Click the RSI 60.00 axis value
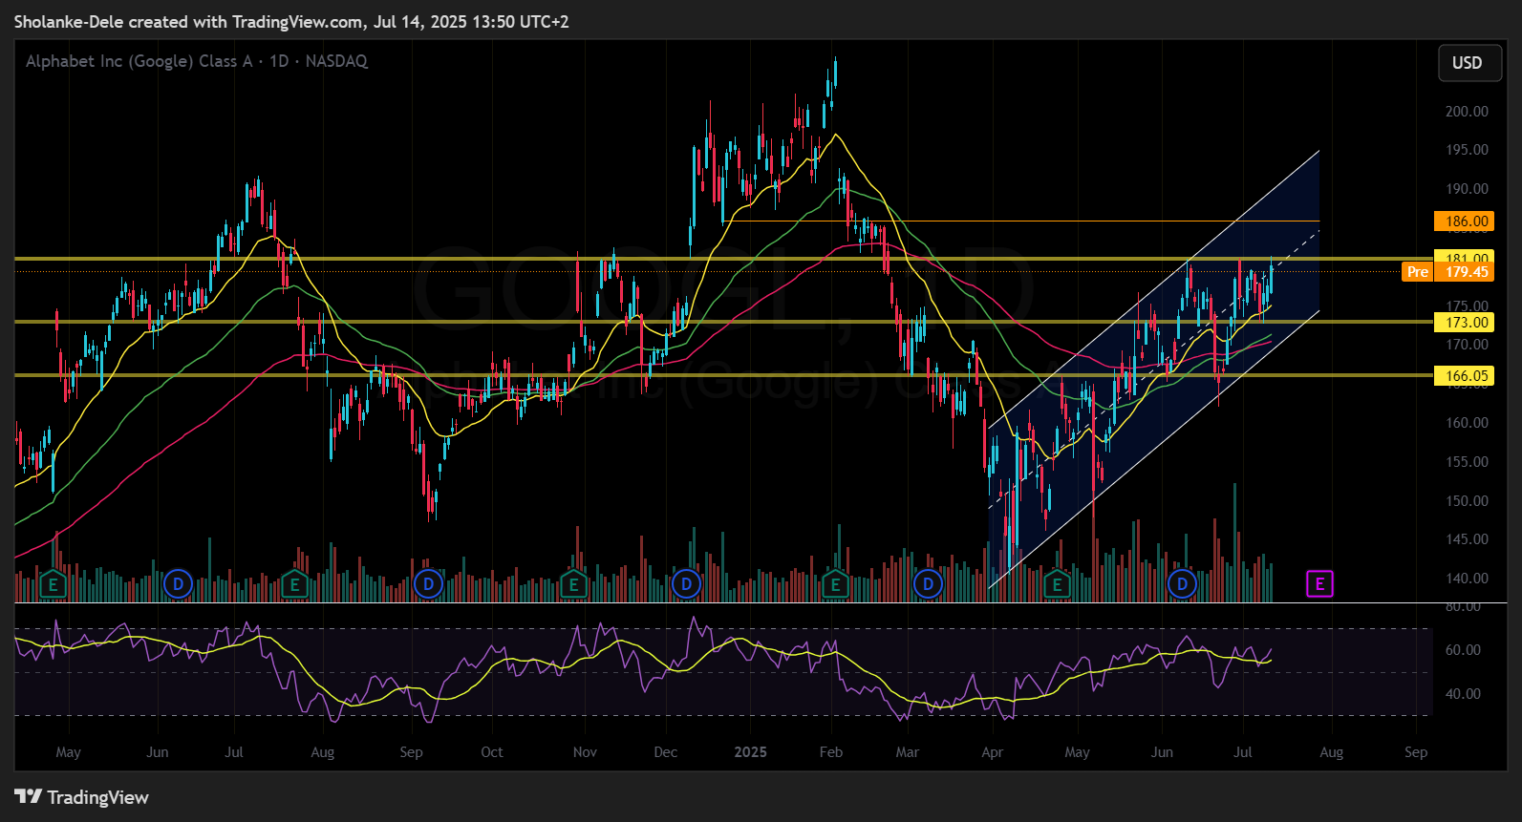 [1463, 650]
